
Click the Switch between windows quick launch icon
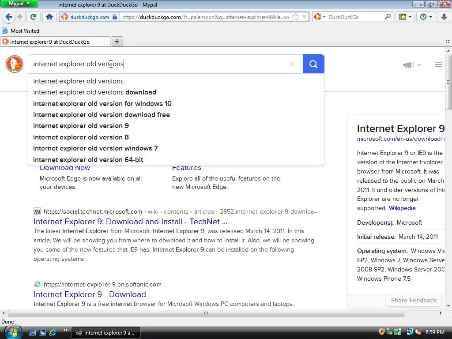tap(42, 333)
